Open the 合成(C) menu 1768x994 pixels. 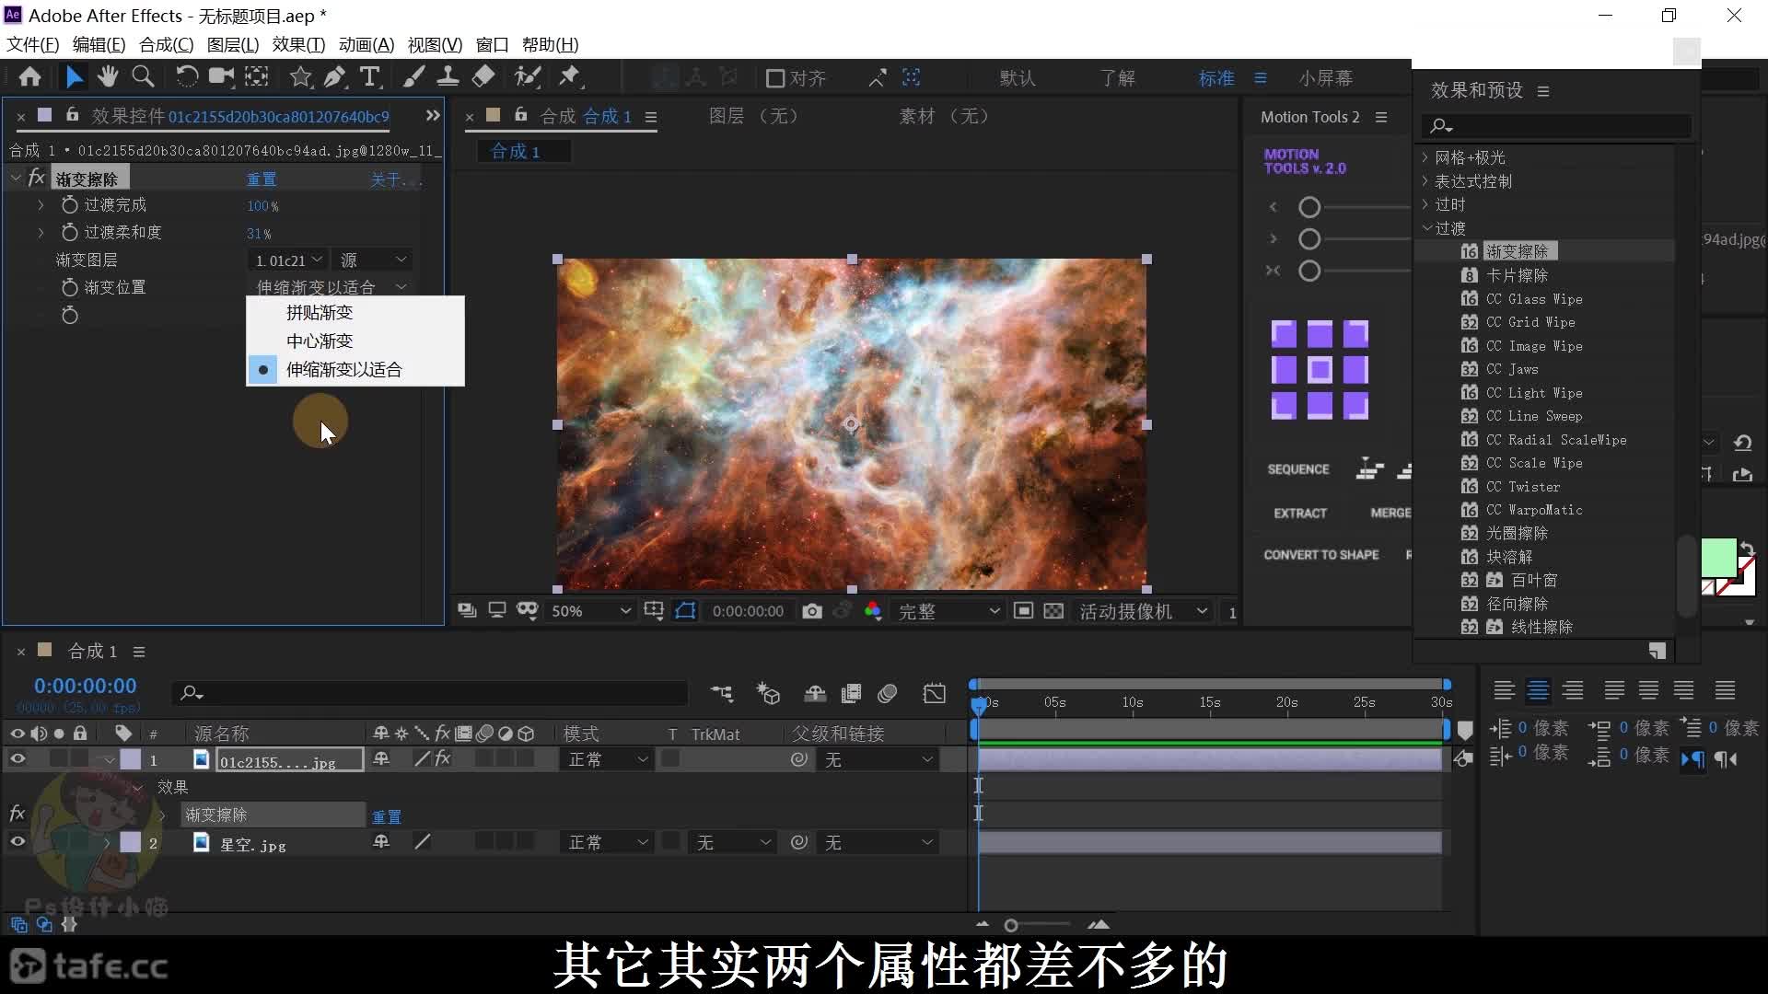tap(166, 44)
